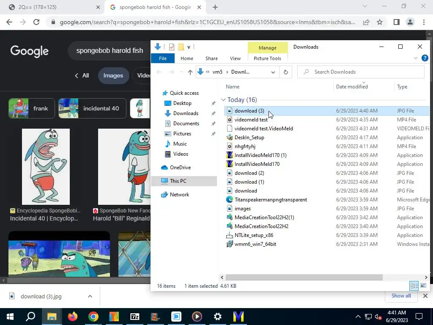This screenshot has width=433, height=325.
Task: Open a new Chrome tab
Action: click(x=215, y=8)
